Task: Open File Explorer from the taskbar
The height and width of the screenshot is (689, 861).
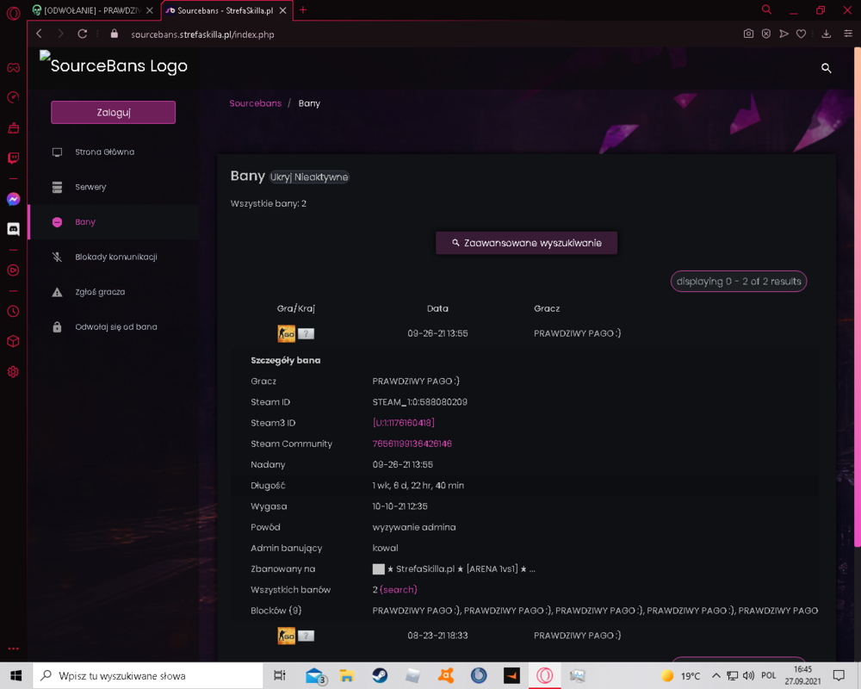Action: tap(346, 675)
